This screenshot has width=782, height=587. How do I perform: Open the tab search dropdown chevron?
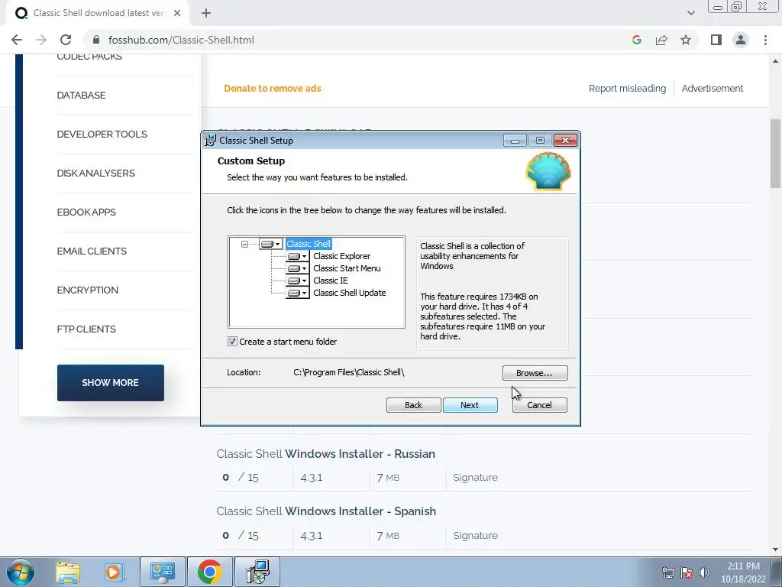(690, 13)
